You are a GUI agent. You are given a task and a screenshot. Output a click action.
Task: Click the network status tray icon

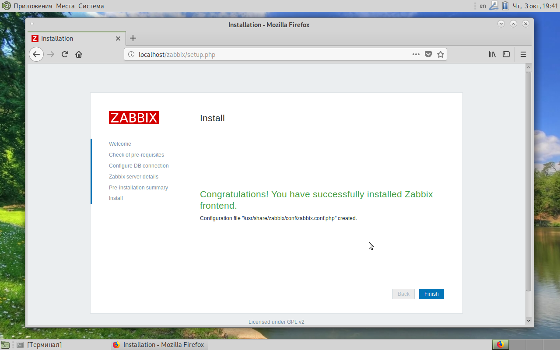493,6
